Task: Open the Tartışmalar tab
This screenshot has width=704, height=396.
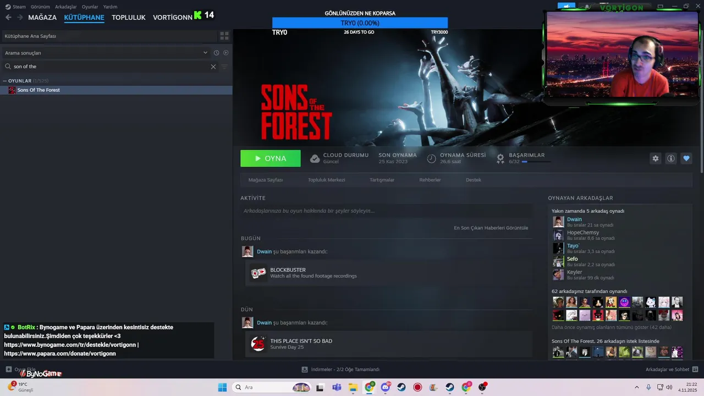Action: (382, 180)
